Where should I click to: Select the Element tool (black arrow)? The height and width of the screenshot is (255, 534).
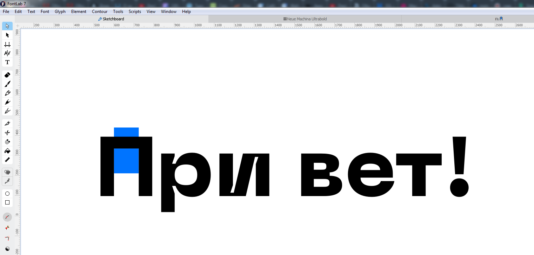coord(7,35)
